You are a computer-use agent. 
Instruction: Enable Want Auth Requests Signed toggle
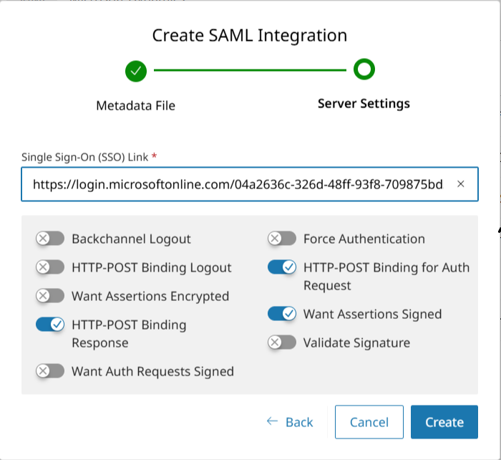50,371
